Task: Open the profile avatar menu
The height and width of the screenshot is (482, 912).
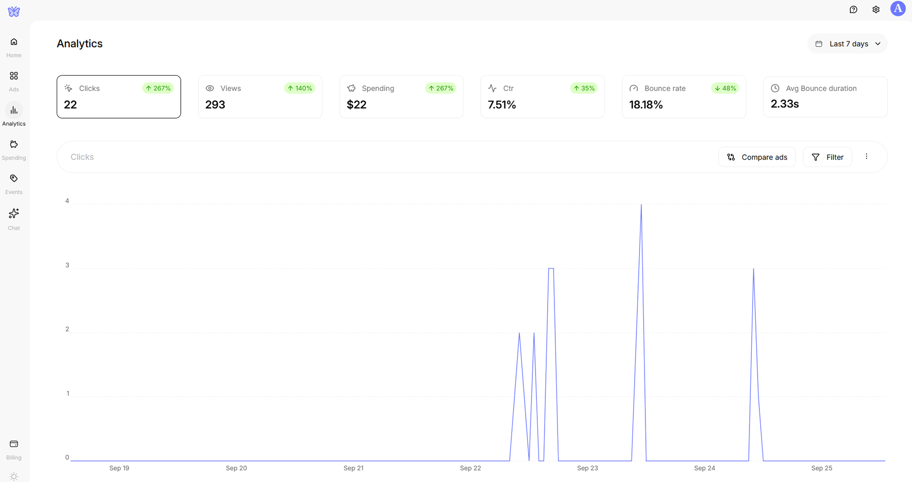Action: point(898,9)
